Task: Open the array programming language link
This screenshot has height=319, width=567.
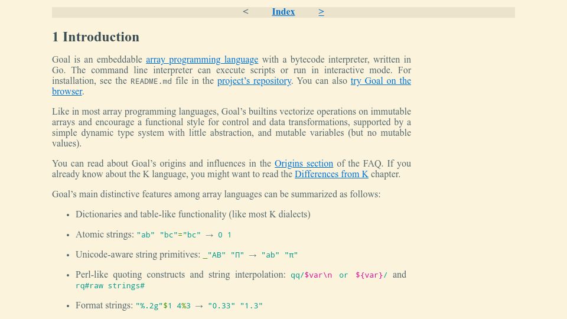Action: (x=202, y=60)
